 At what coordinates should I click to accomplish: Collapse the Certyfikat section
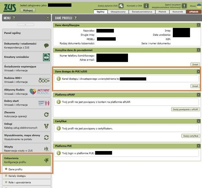click(199, 121)
